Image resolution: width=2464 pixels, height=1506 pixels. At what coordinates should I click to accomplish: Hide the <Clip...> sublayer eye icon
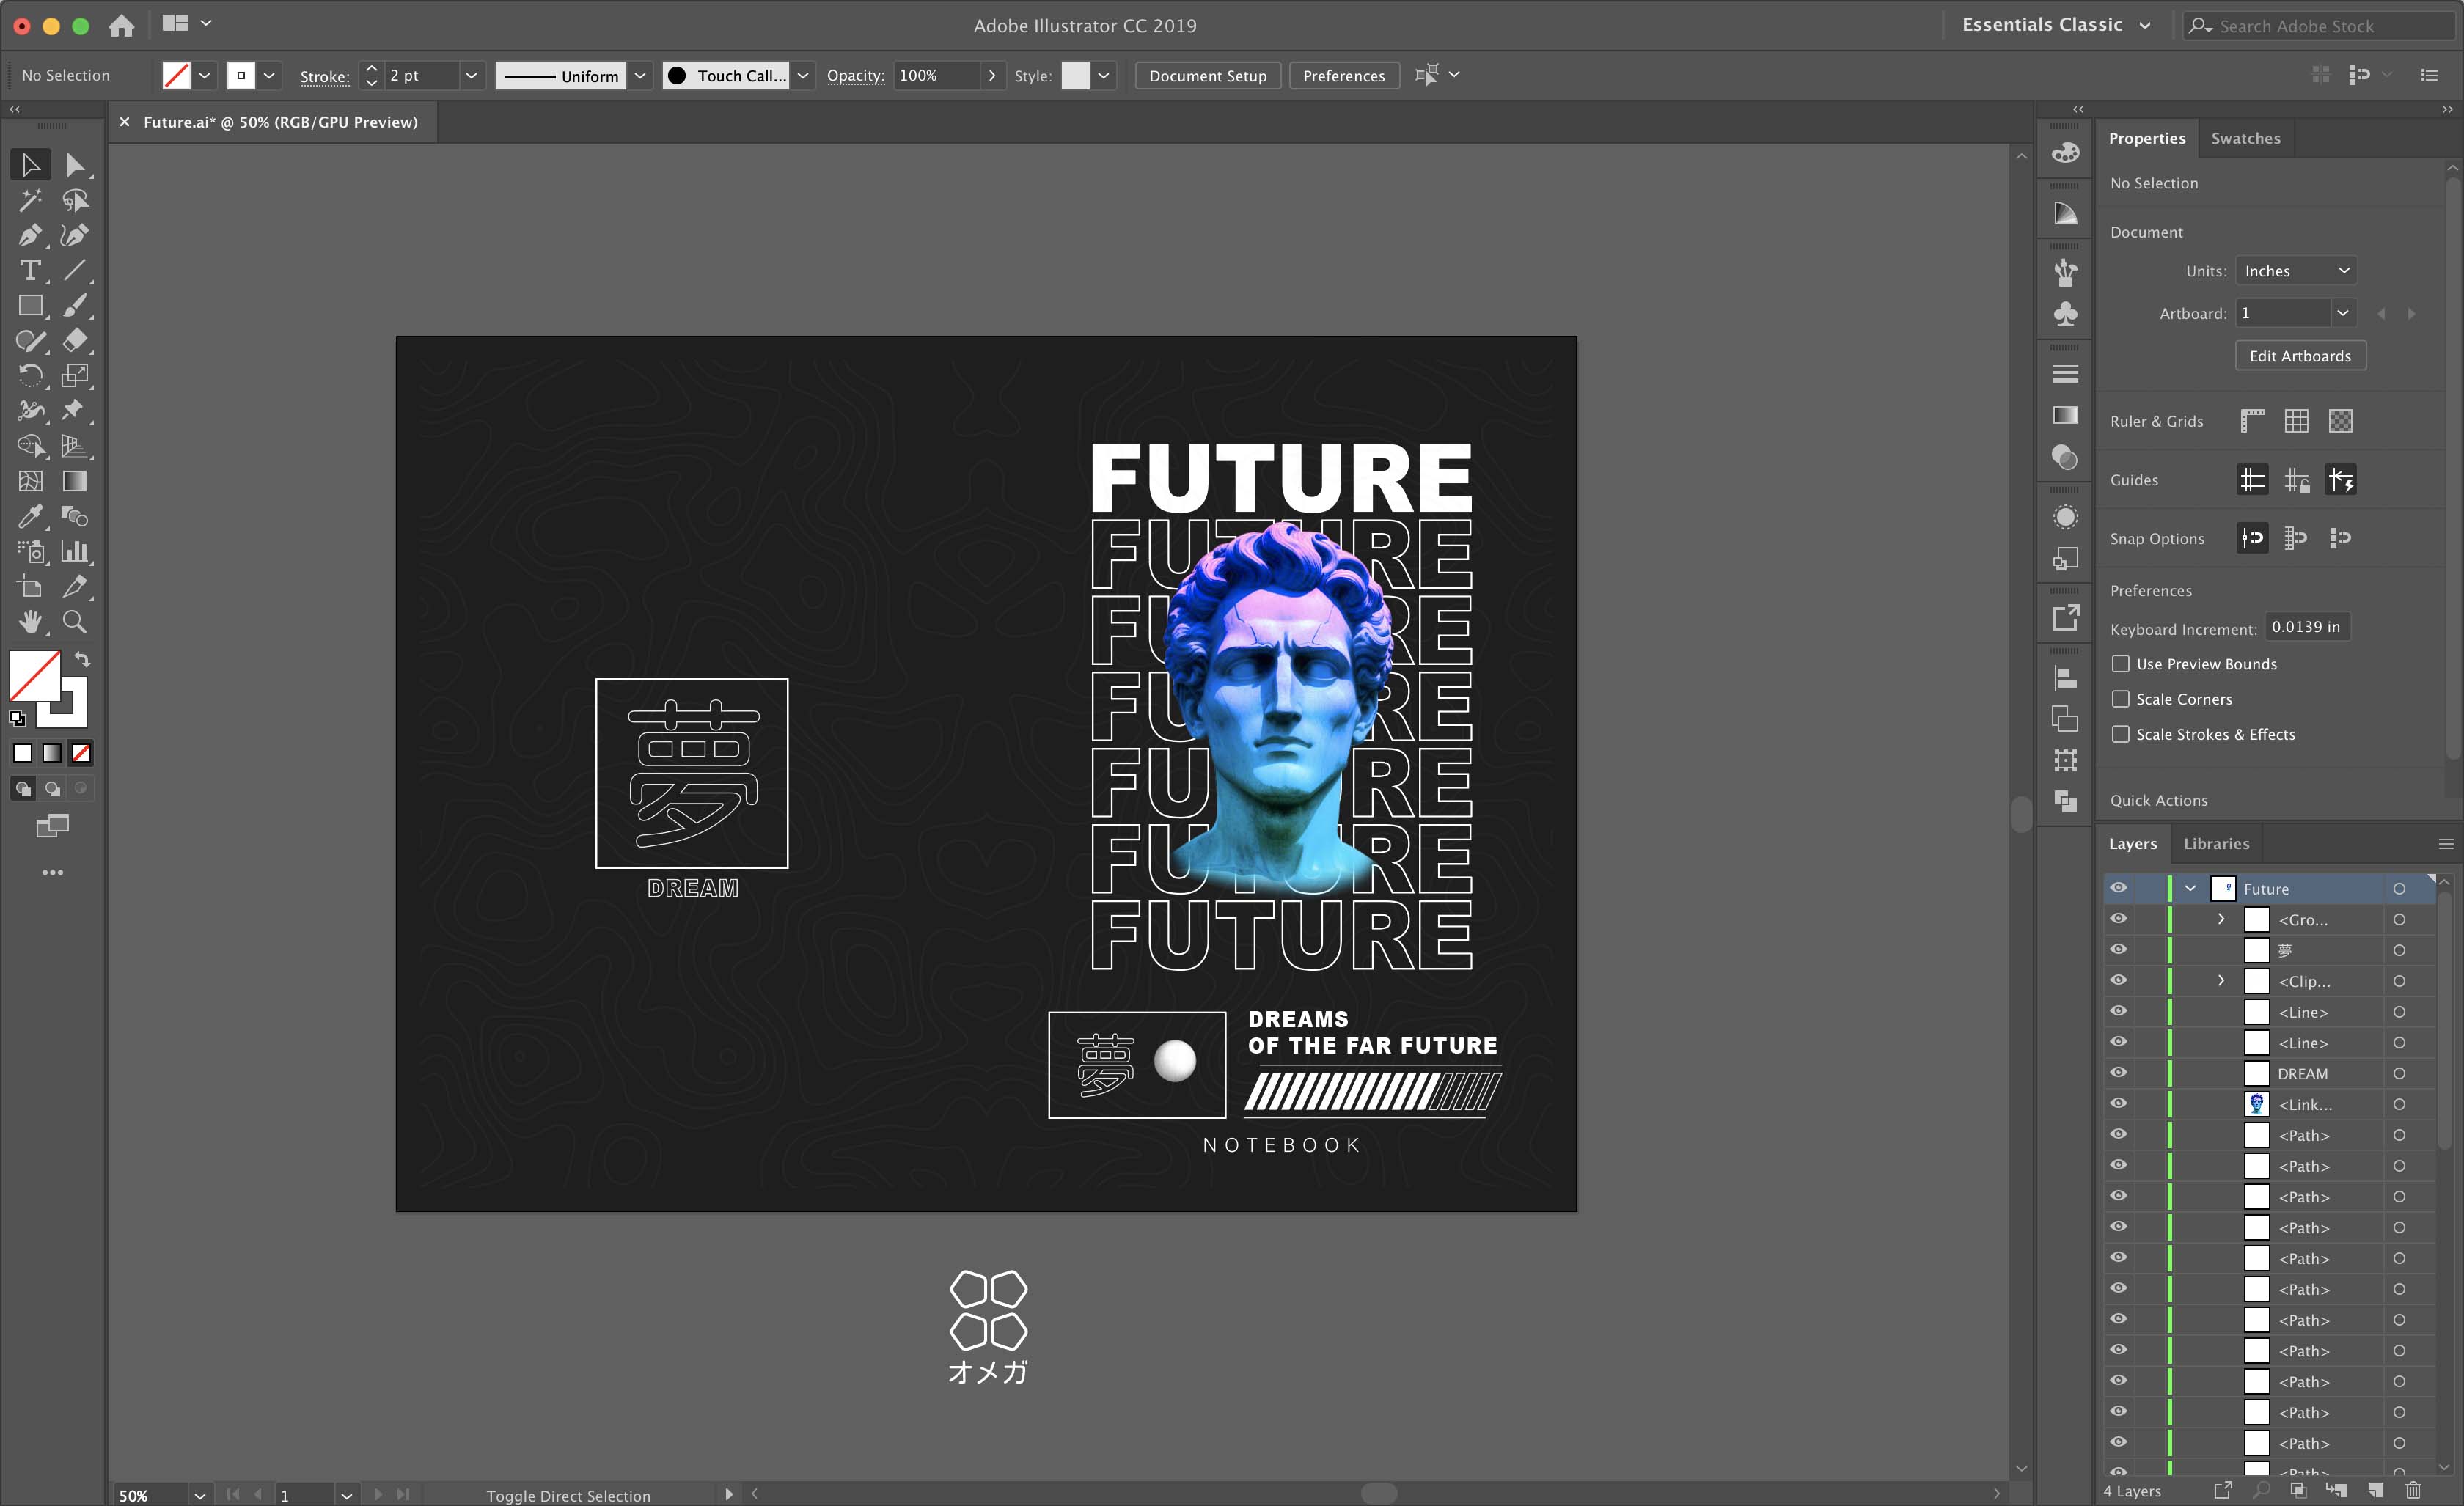2118,981
